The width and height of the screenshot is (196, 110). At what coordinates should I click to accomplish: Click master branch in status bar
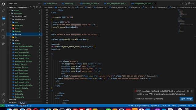[x=10, y=106]
